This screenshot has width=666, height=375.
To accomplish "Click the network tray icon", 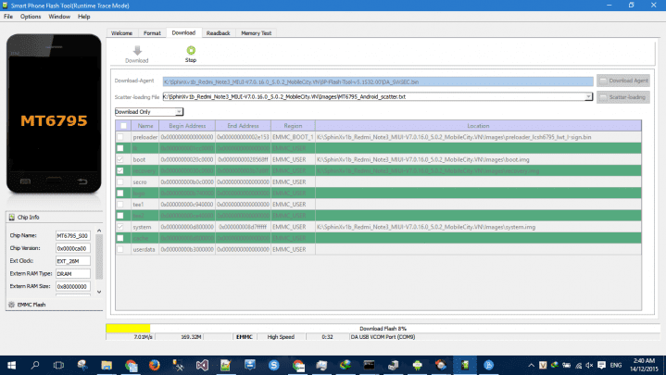I will point(578,365).
